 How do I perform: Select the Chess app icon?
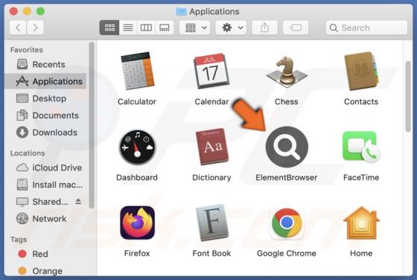point(287,71)
